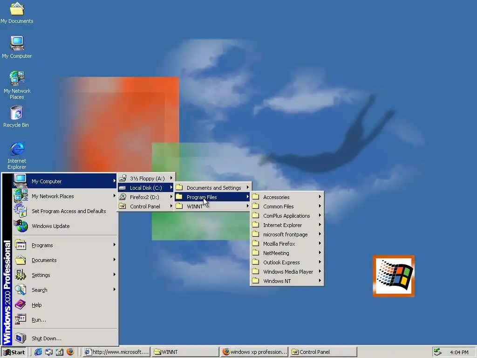Image resolution: width=477 pixels, height=358 pixels.
Task: Select My Computer in the Start menu
Action: pyautogui.click(x=65, y=181)
